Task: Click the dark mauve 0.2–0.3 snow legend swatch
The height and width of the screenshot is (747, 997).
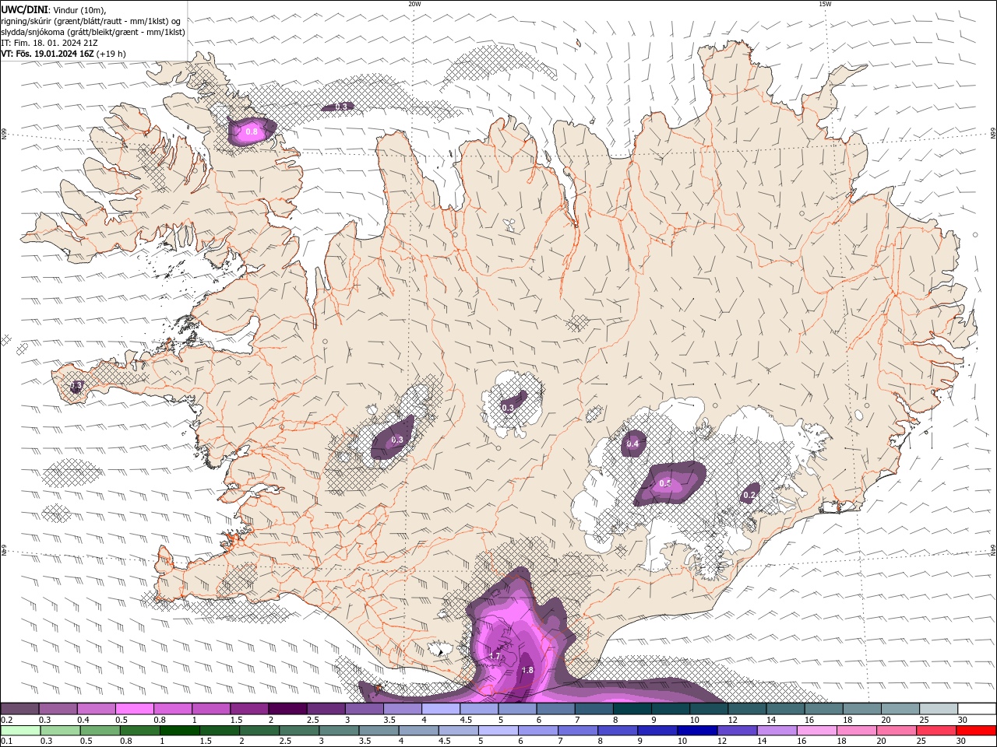Action: [19, 709]
